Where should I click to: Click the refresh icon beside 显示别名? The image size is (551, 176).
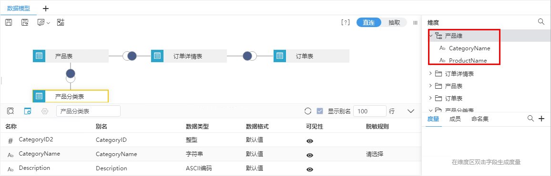point(308,111)
